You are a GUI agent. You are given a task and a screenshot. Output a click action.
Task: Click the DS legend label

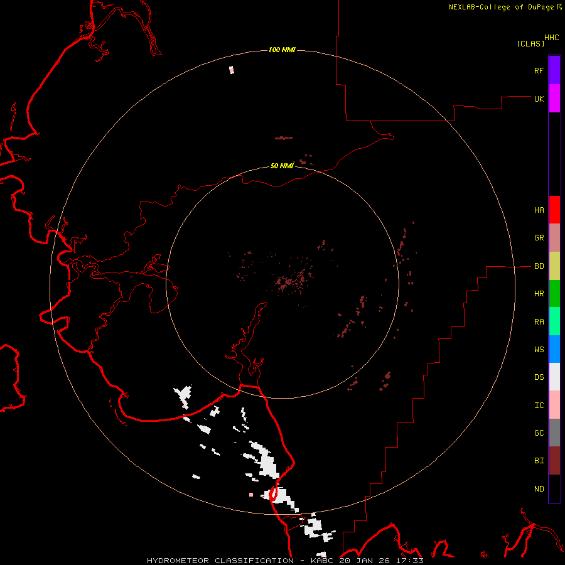(x=539, y=377)
